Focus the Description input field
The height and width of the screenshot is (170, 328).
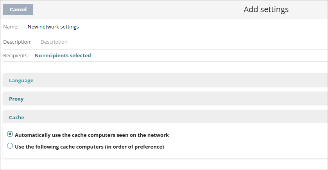117,42
